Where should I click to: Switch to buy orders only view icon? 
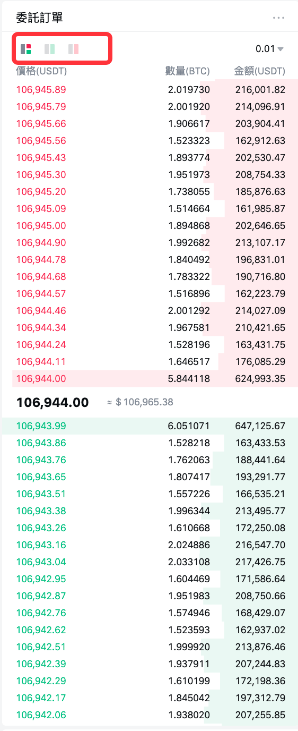49,49
